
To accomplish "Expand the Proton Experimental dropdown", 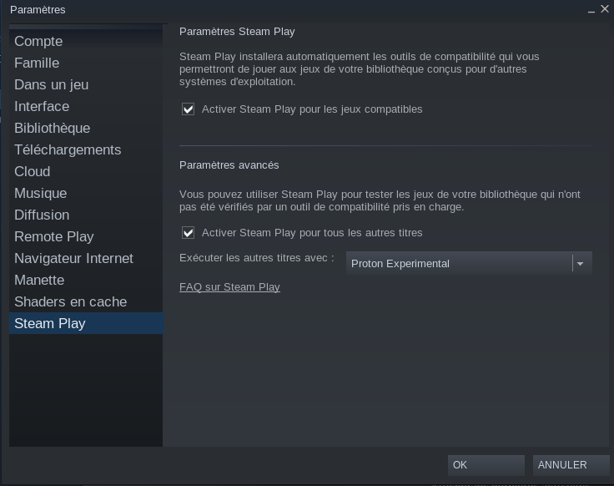I will coord(469,264).
